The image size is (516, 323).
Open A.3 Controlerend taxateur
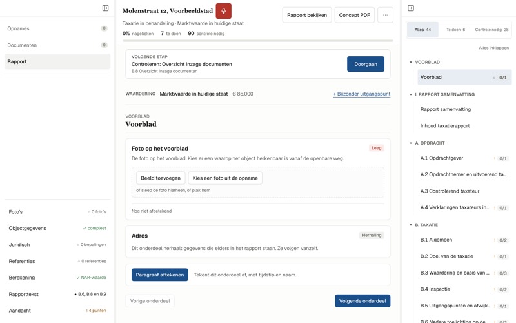pyautogui.click(x=464, y=191)
